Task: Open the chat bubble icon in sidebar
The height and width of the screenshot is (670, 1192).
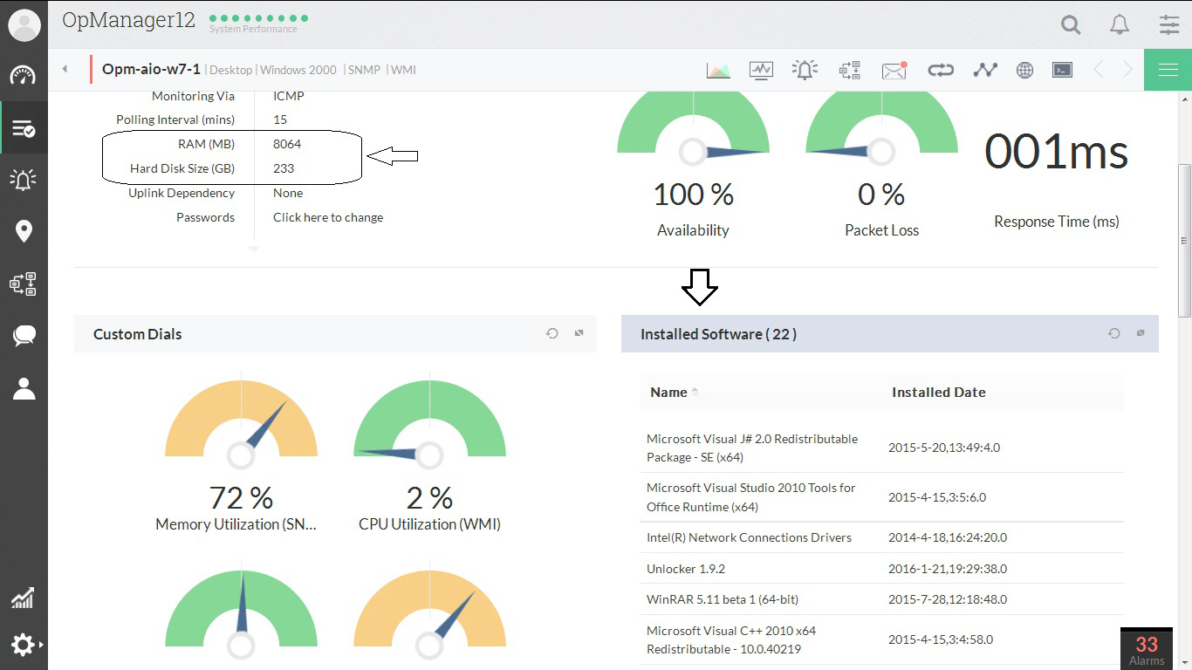Action: pos(24,337)
